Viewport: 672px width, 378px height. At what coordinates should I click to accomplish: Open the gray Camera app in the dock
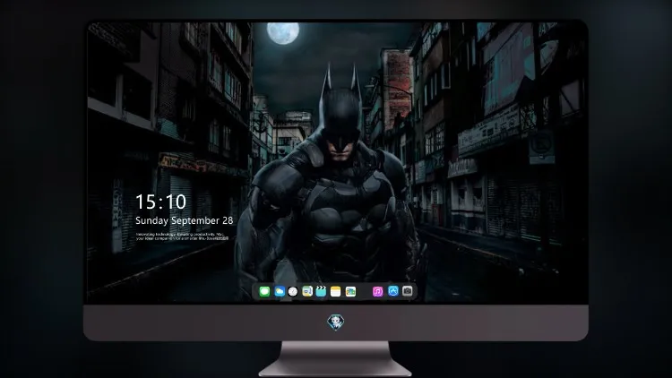[408, 291]
